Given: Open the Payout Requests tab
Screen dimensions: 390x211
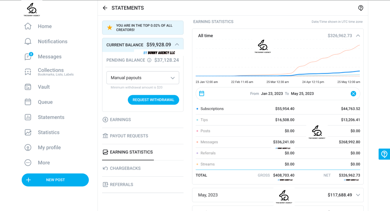Looking at the screenshot, I should tap(129, 136).
